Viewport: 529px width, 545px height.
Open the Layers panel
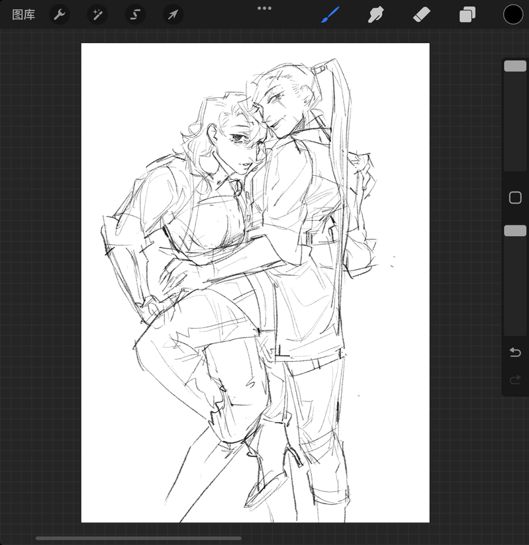[467, 15]
